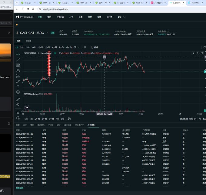The width and height of the screenshot is (206, 195).
Task: Click the go-to-date calendar icon
Action: [x=69, y=119]
